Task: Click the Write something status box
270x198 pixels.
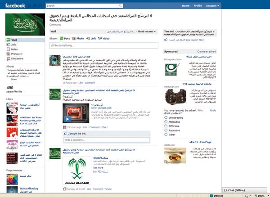Action: (x=103, y=45)
